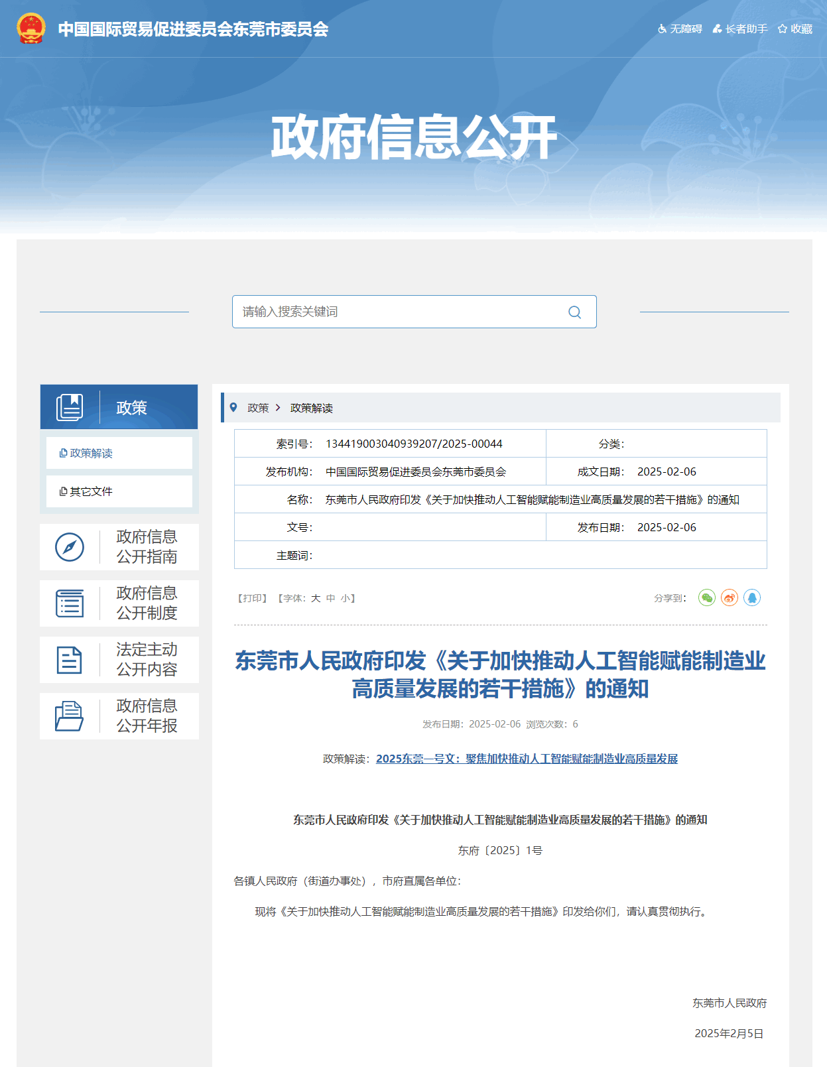
Task: Click the national emblem logo
Action: pyautogui.click(x=31, y=29)
